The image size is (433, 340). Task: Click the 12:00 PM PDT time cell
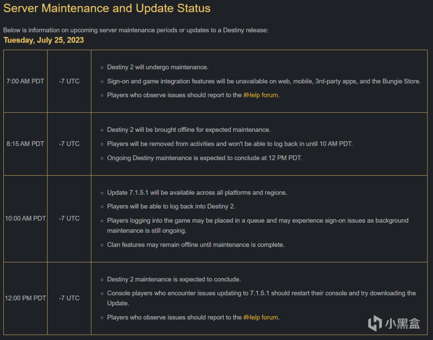(25, 298)
